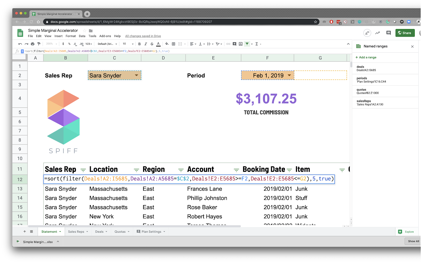This screenshot has height=263, width=443.
Task: Insert a link via toolbar
Action: pyautogui.click(x=228, y=44)
